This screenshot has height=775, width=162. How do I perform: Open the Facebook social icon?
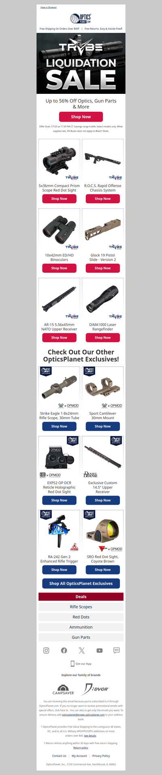point(64,650)
